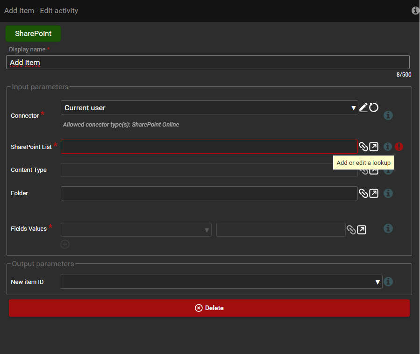Click the lookup link icon for SharePoint List

click(x=363, y=147)
